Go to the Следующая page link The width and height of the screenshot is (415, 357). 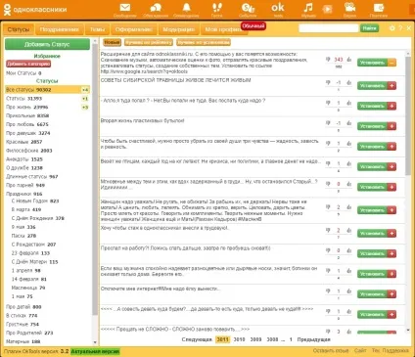[197, 339]
